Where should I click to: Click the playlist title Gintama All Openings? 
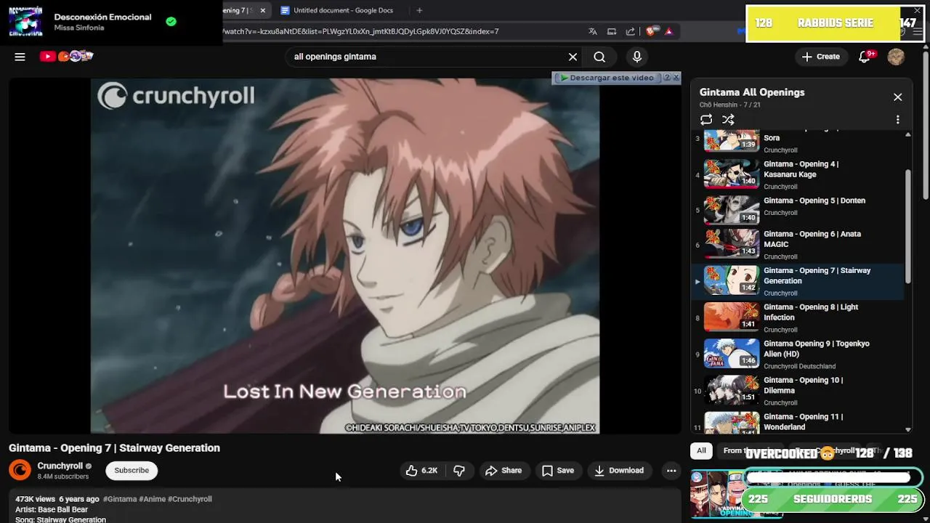(x=752, y=92)
